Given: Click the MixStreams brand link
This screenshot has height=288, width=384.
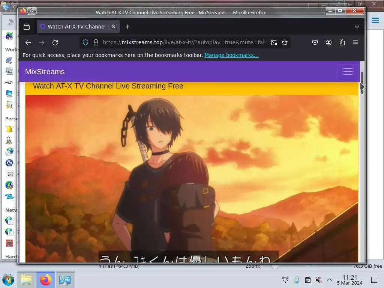Looking at the screenshot, I should click(45, 72).
